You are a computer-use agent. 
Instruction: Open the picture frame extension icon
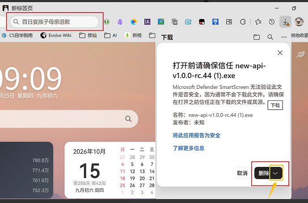229,21
